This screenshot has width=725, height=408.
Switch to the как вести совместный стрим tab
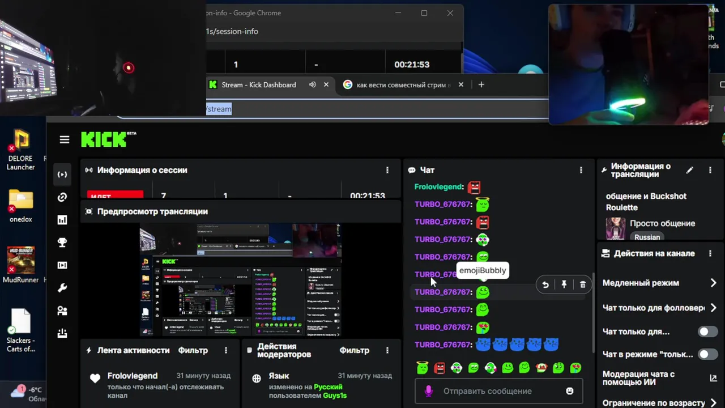[403, 84]
